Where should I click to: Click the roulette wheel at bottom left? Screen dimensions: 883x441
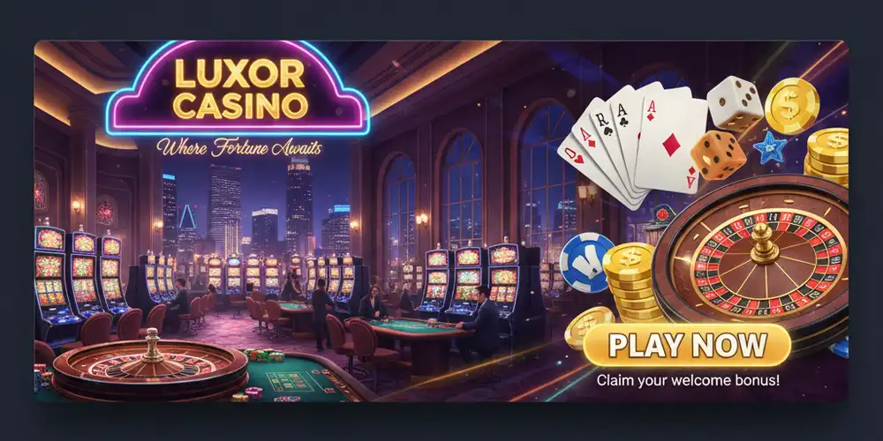pos(150,367)
